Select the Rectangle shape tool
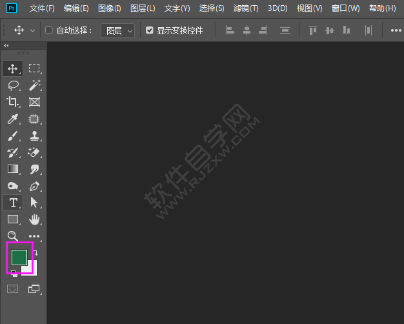Image resolution: width=404 pixels, height=324 pixels. [13, 219]
